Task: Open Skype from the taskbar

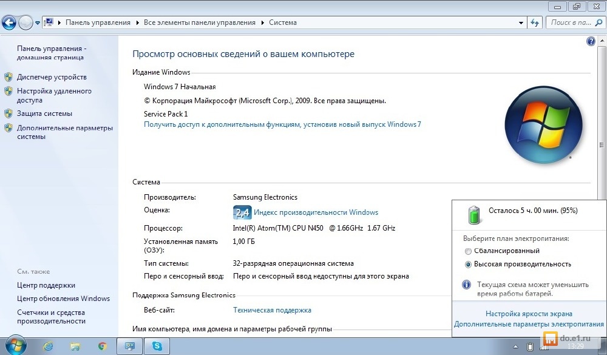Action: [157, 346]
